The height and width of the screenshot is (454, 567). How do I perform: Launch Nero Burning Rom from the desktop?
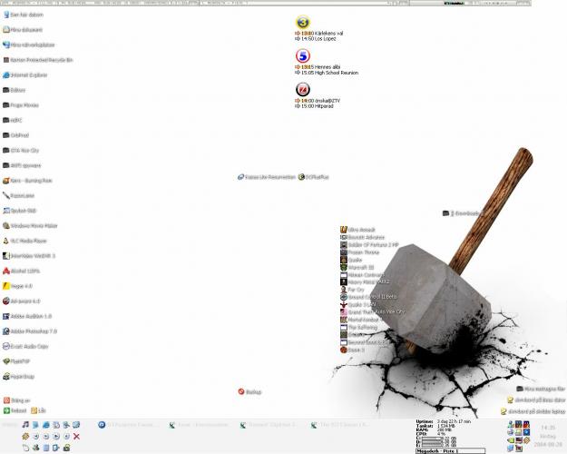(x=27, y=180)
